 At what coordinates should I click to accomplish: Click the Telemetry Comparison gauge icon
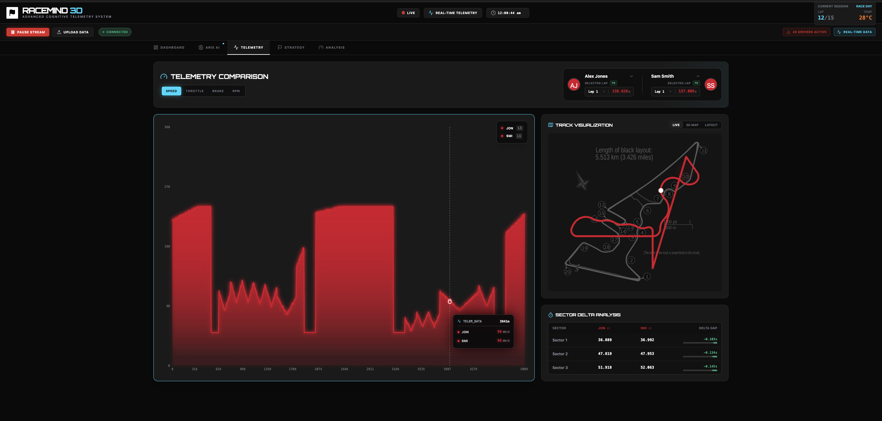tap(164, 76)
